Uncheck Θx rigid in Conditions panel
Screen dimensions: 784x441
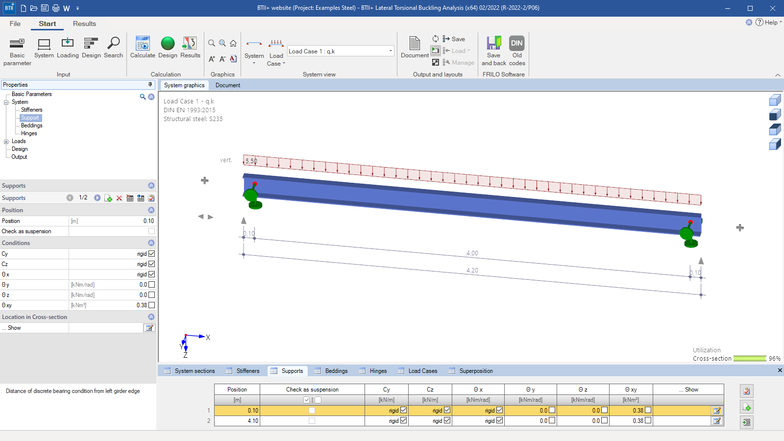[151, 274]
